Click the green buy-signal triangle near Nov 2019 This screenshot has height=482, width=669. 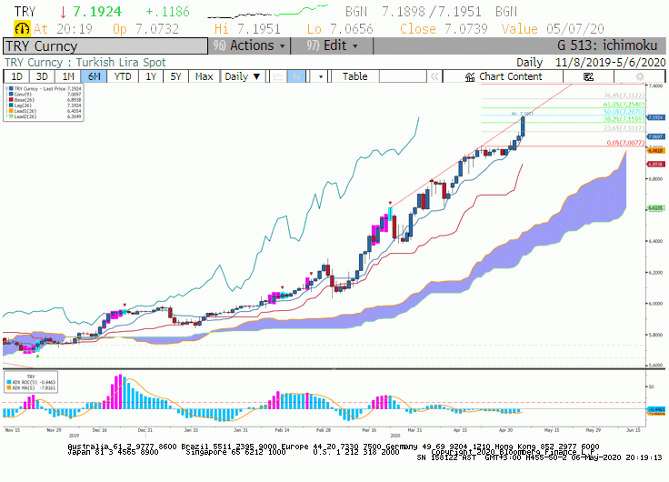tap(37, 356)
